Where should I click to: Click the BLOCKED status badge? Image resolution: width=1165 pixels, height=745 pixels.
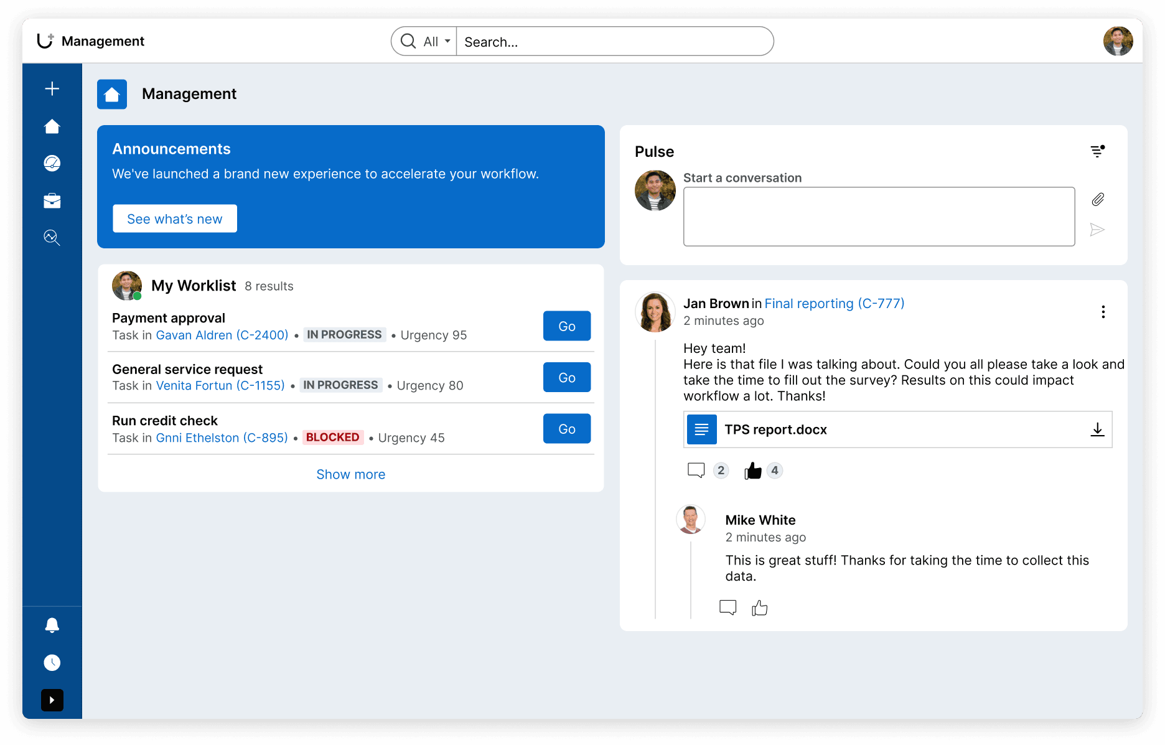click(x=333, y=438)
